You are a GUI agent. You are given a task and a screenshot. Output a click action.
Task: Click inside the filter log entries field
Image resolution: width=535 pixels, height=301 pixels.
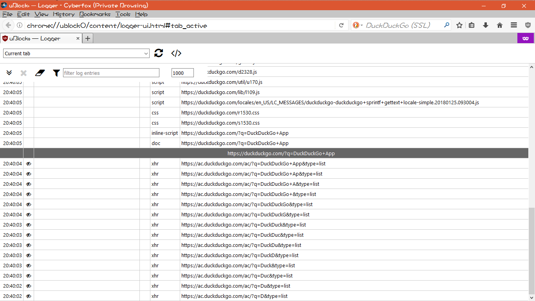tap(111, 73)
